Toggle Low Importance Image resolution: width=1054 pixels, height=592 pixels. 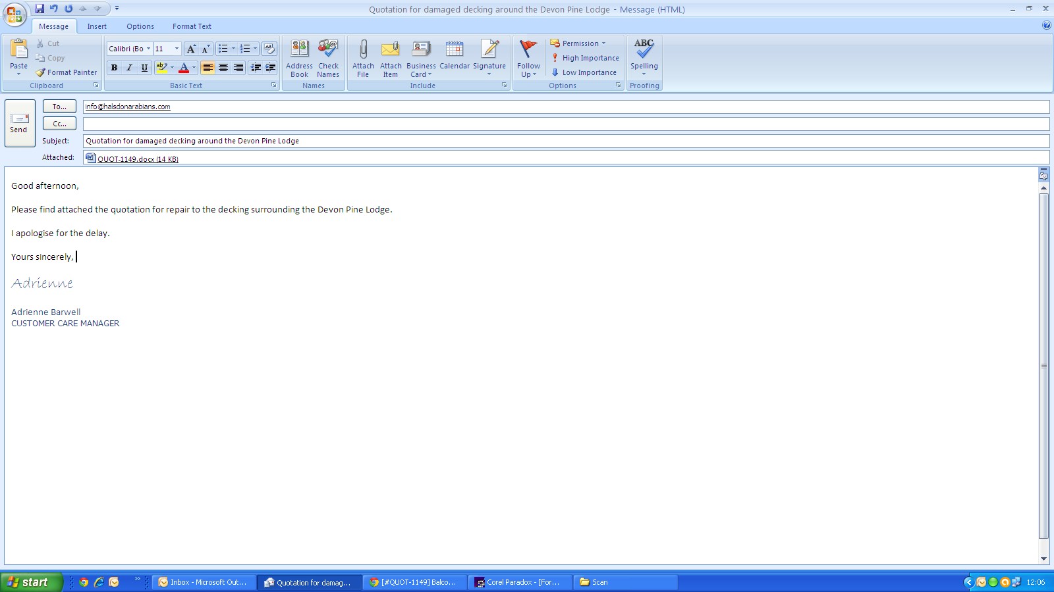tap(584, 72)
